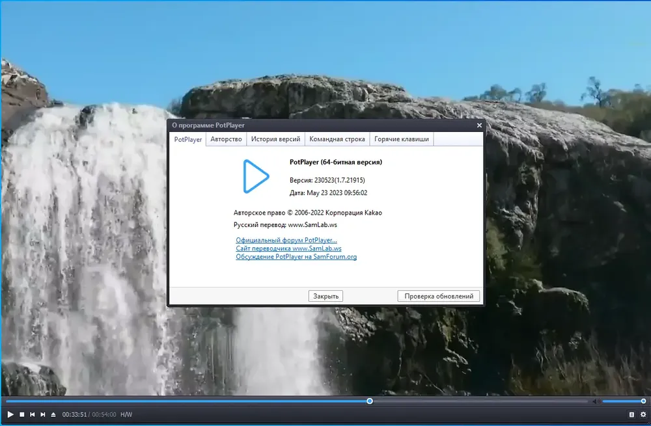The width and height of the screenshot is (651, 426).
Task: Open Обсуждение PotPlayer на SamForum.org link
Action: [x=296, y=257]
